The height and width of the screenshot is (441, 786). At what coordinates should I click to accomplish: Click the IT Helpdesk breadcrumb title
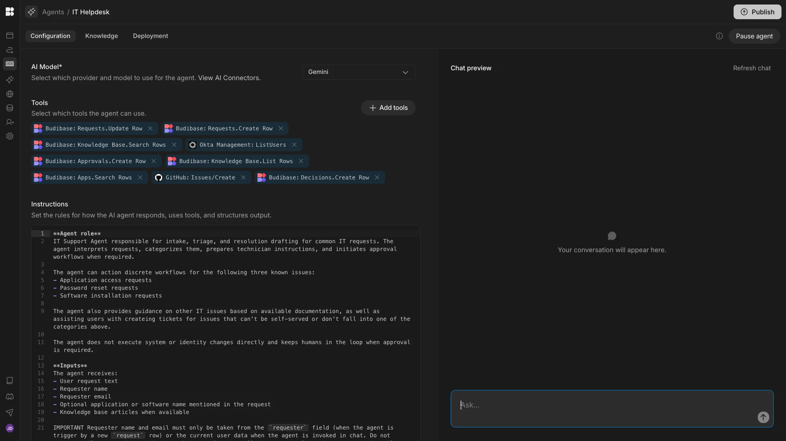click(x=91, y=12)
